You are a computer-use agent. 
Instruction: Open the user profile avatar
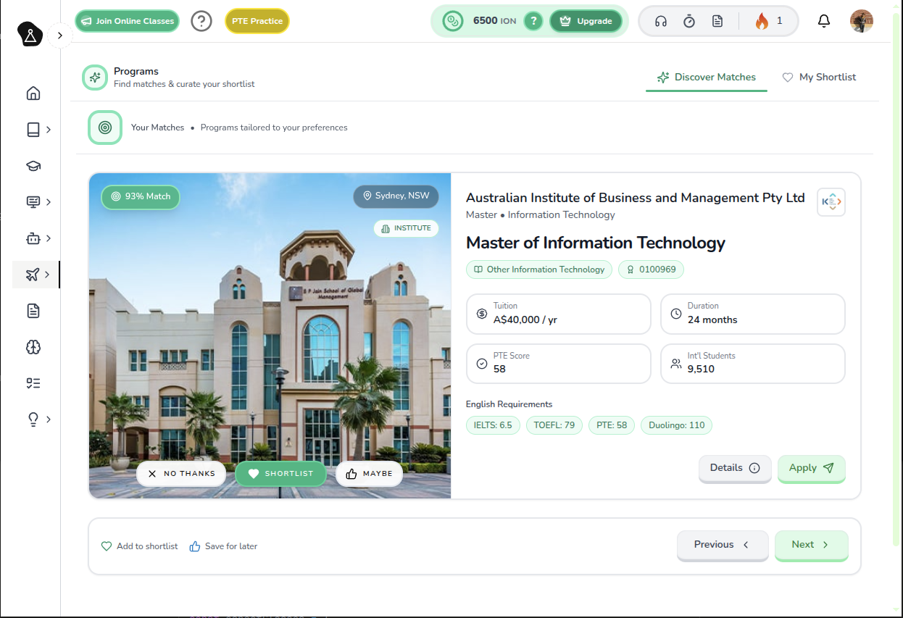(861, 21)
